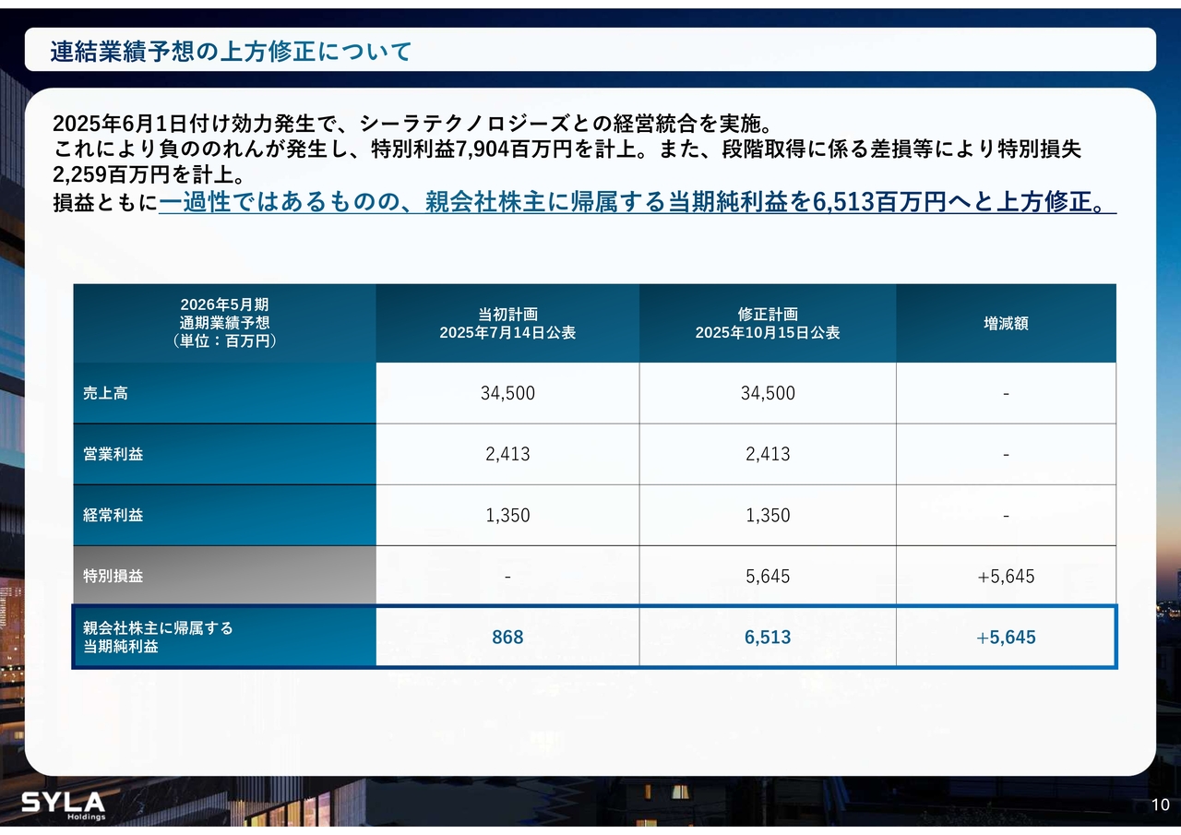1181x835 pixels.
Task: Select the 修正計画 column header
Action: (x=767, y=324)
